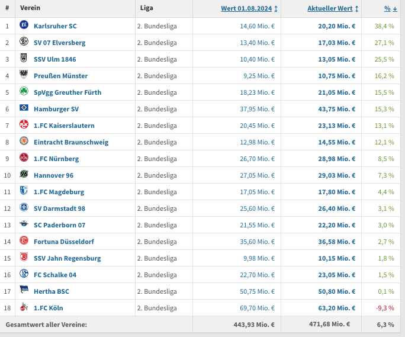Open the SSV Jahn Regensburg club link
This screenshot has width=405, height=337.
[67, 258]
